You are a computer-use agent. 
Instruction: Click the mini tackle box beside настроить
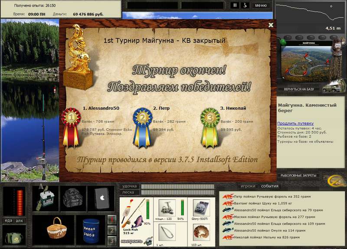[x=148, y=241]
